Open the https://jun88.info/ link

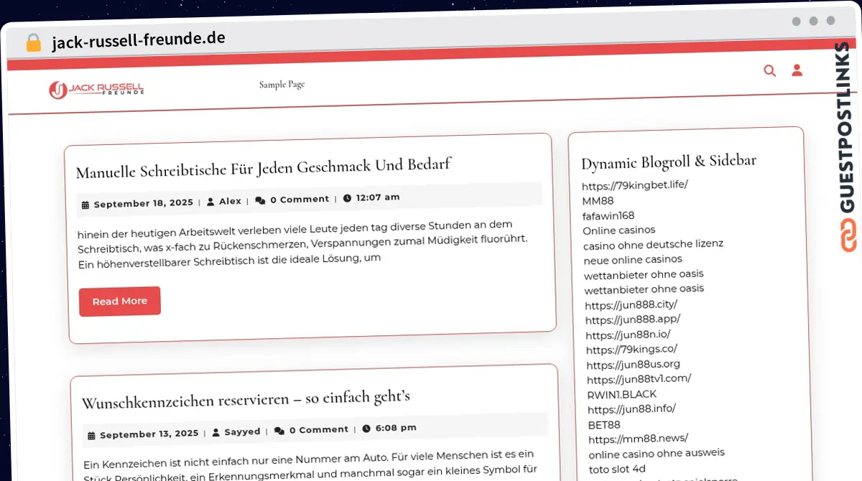click(x=632, y=408)
